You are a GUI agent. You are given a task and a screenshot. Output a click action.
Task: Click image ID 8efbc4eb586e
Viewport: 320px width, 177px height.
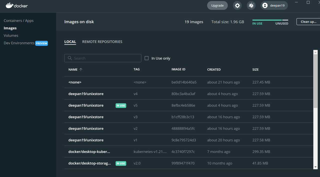pyautogui.click(x=183, y=105)
